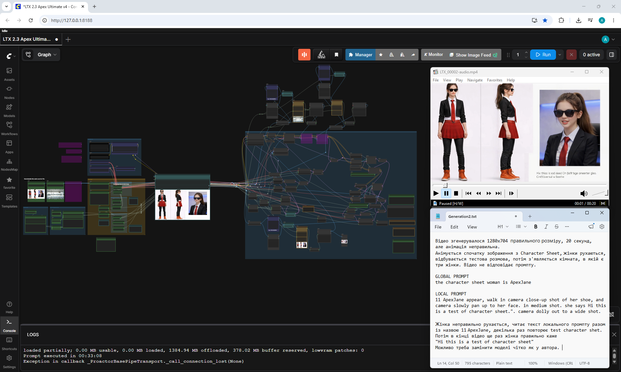Run the workflow
The width and height of the screenshot is (621, 372).
543,55
